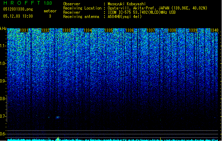Click the 1336 time marker

(130, 30)
